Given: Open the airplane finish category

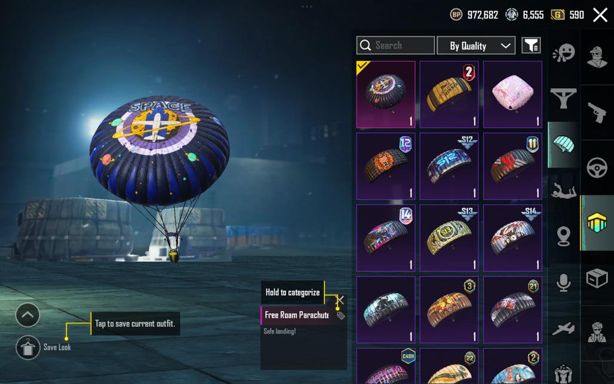Looking at the screenshot, I should pos(563,328).
